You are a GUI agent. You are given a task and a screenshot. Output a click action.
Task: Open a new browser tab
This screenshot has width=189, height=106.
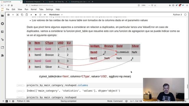pyautogui.click(x=92, y=2)
